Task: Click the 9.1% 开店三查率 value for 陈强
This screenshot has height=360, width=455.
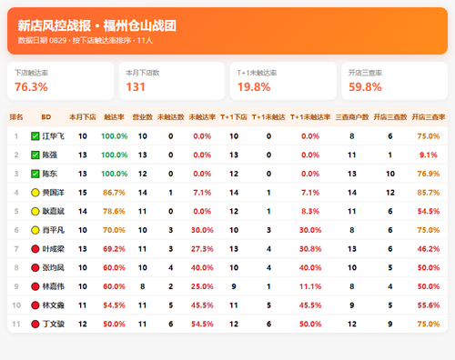Action: (429, 155)
